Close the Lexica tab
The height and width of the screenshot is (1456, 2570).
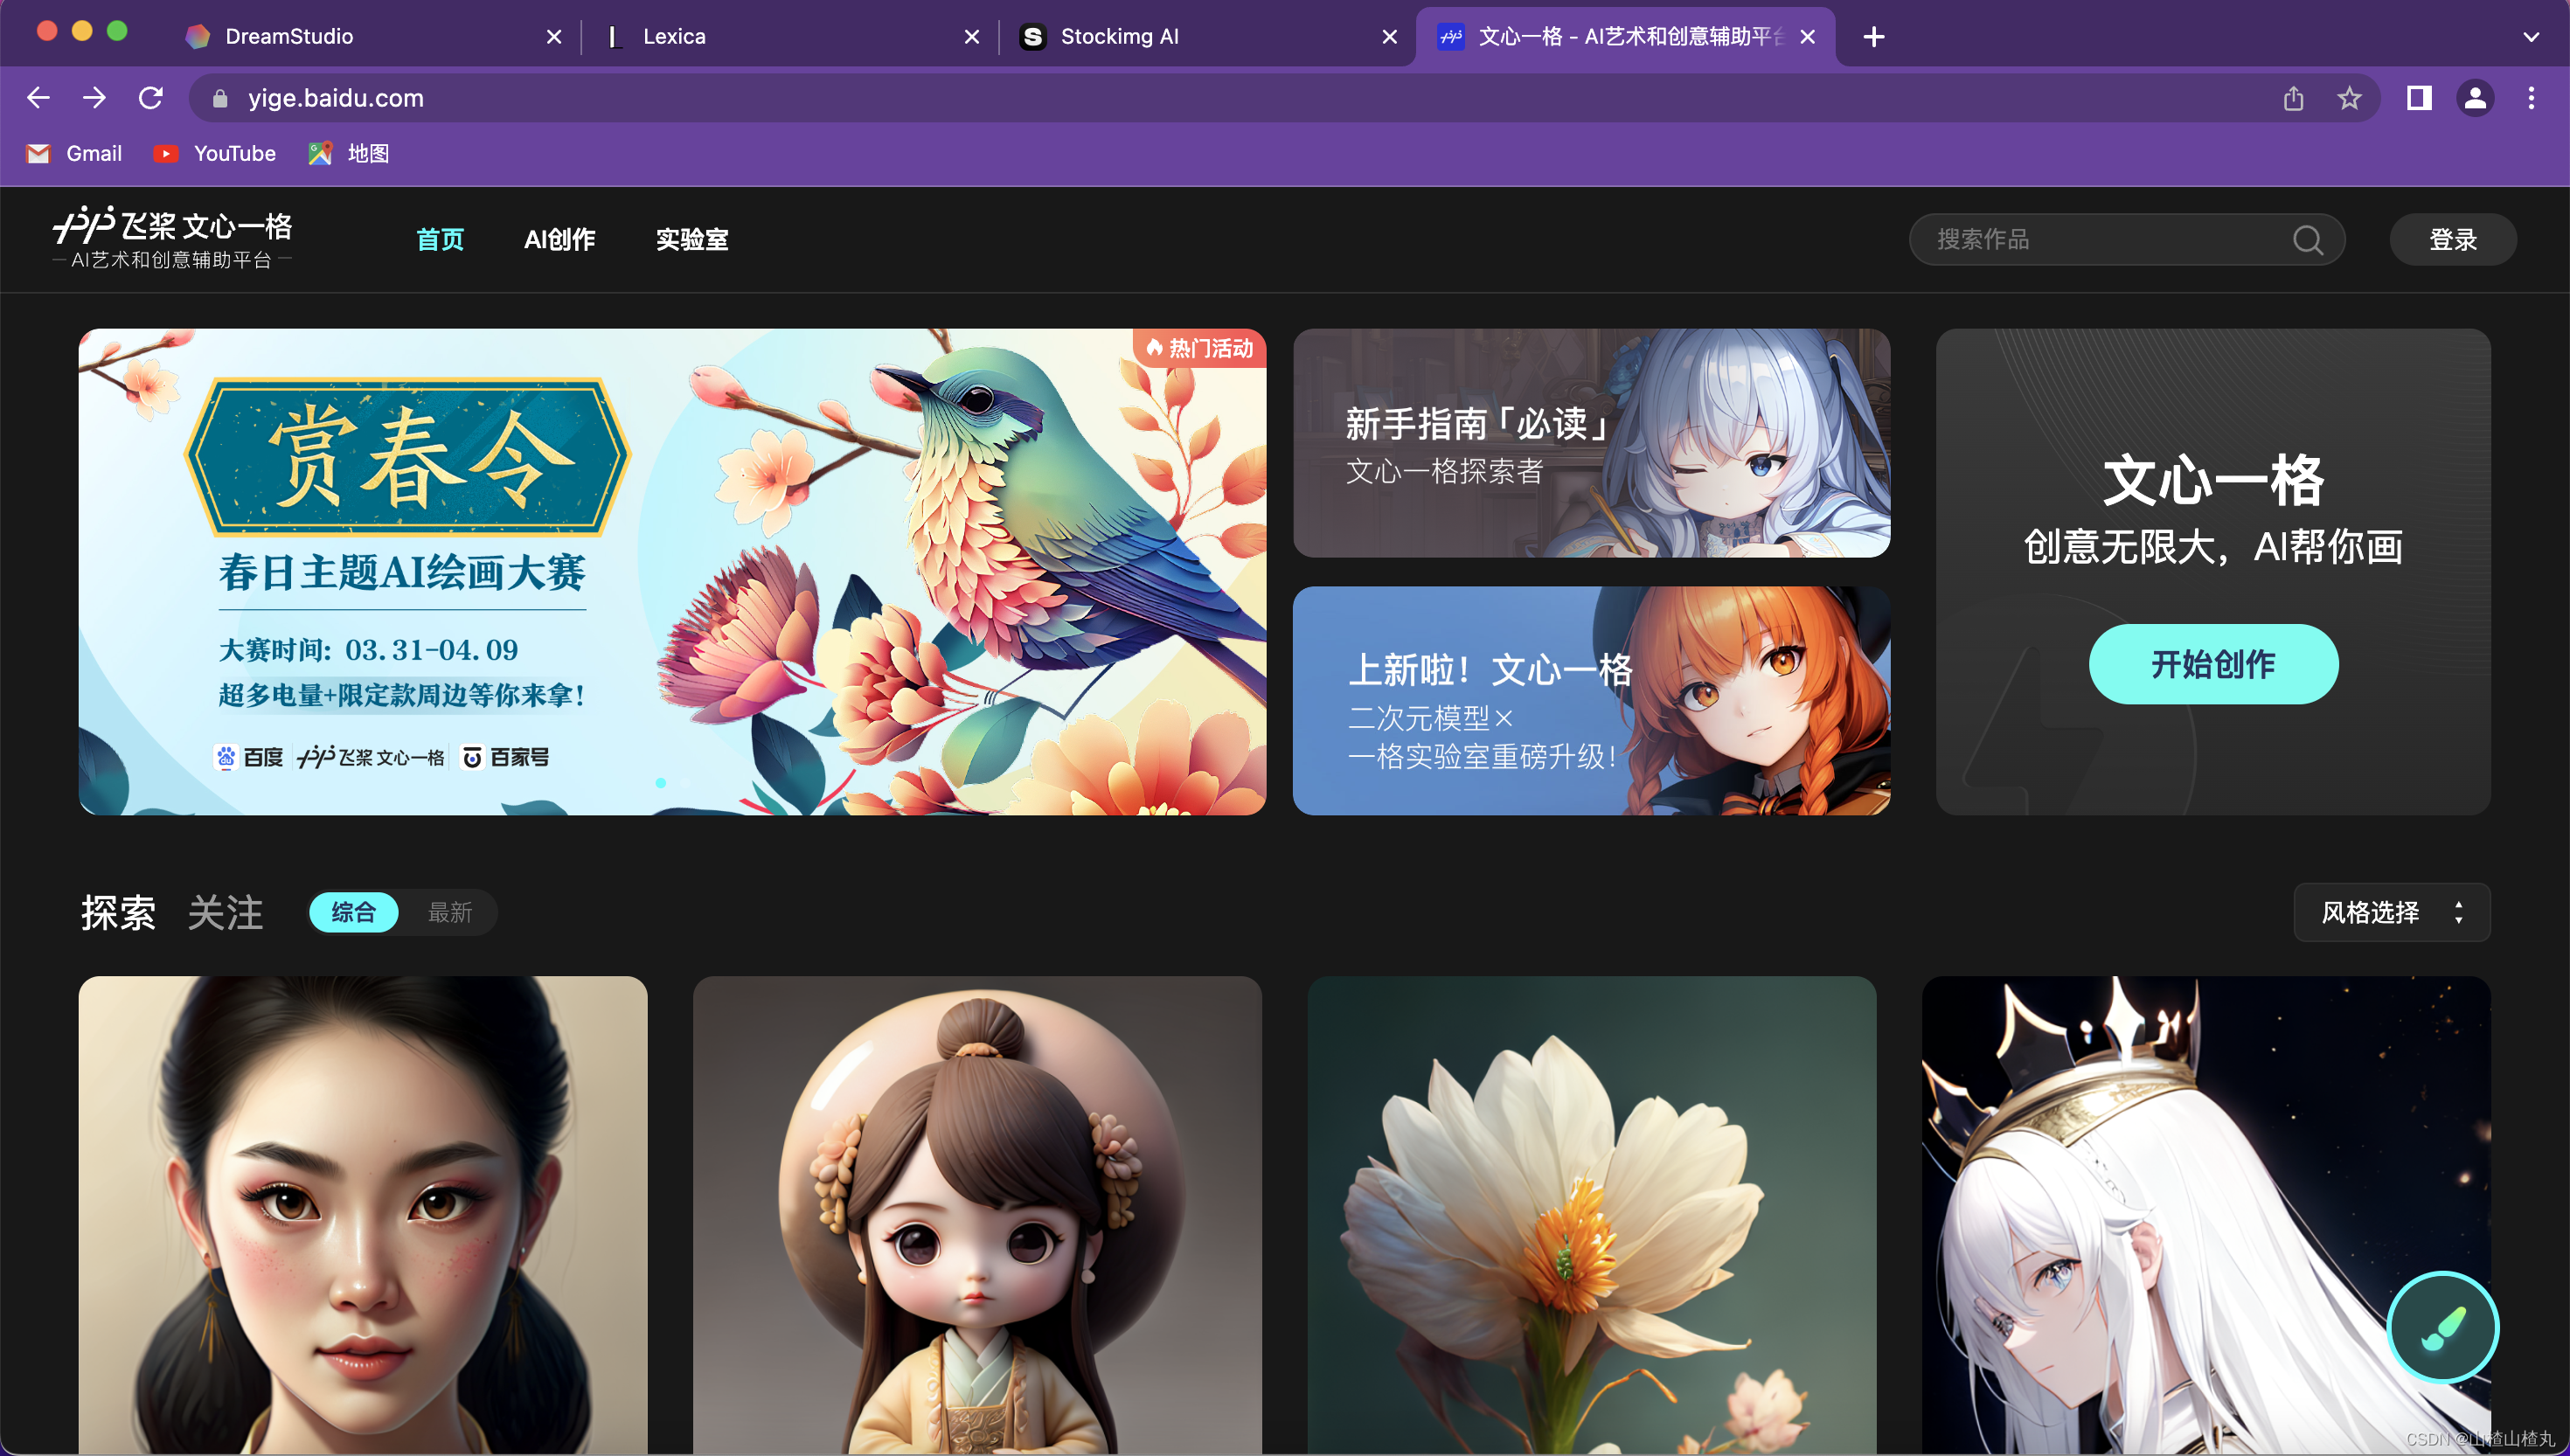tap(972, 37)
